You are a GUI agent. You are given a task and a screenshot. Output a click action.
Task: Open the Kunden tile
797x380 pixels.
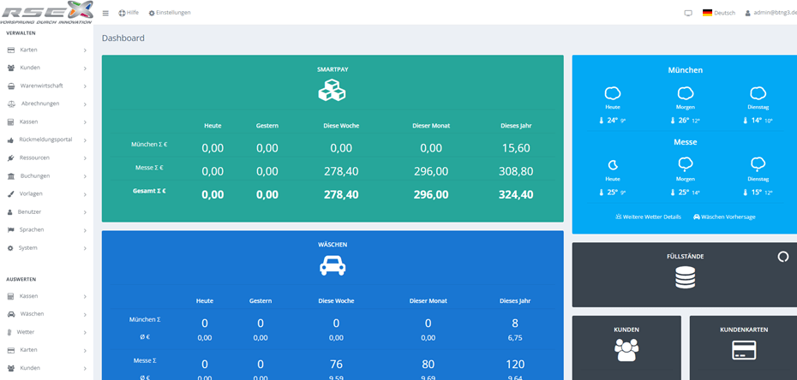(x=626, y=348)
